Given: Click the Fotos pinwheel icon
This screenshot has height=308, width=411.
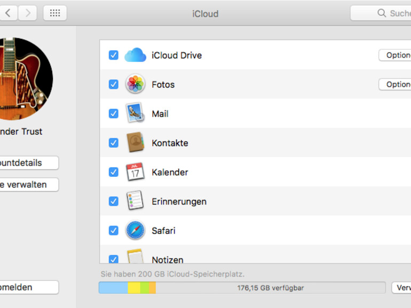Looking at the screenshot, I should tap(135, 84).
